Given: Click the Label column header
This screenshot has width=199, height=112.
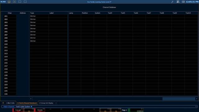Looking at the screenshot, I should point(52,13).
